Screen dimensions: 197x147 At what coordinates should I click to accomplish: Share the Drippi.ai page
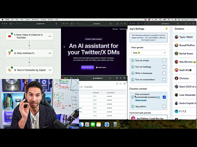coord(117,24)
